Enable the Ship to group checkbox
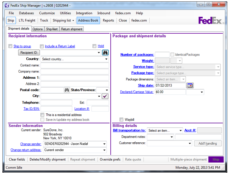229x174 pixels. [10, 46]
